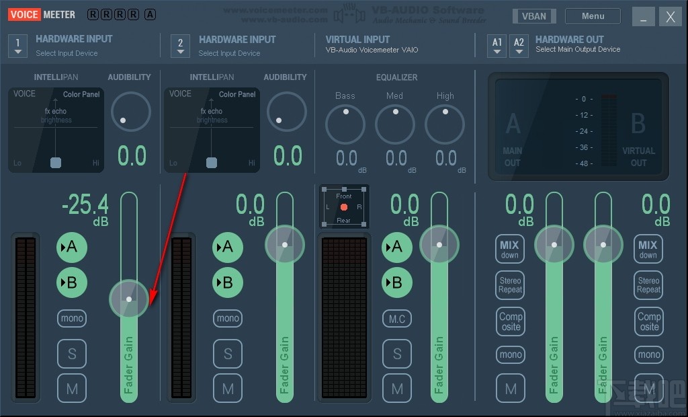Click the A1 output bus icon
Screen dimensions: 688x417
[x=497, y=46]
